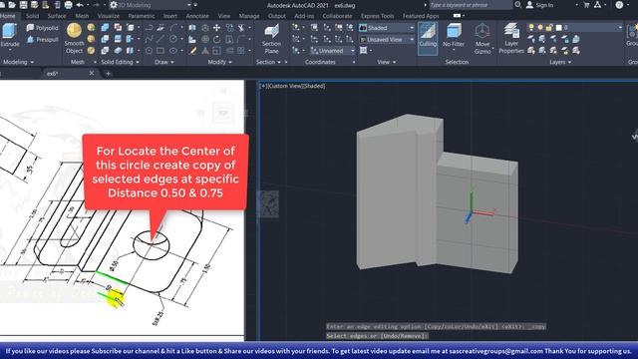
Task: Close the ex6* drawing tab
Action: 92,73
